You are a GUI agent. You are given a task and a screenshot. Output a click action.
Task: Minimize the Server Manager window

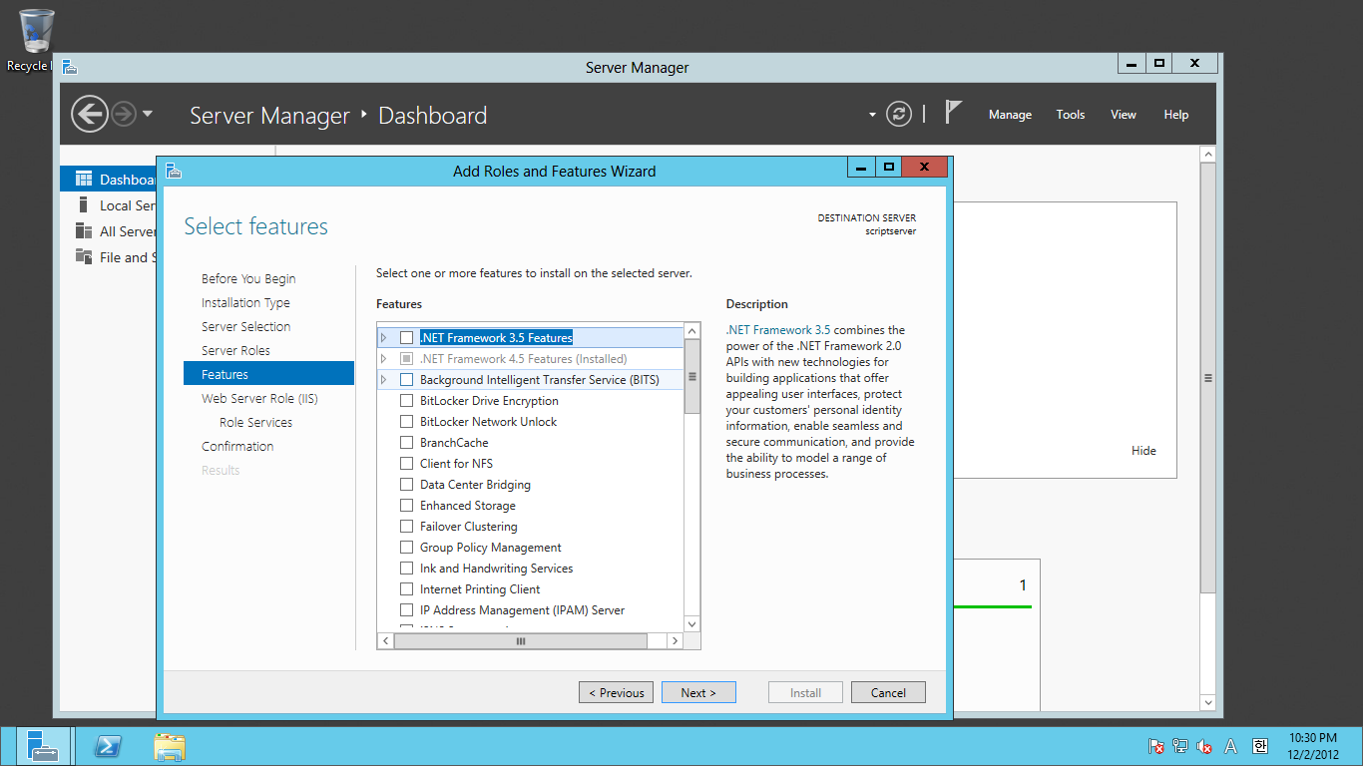(x=1131, y=64)
